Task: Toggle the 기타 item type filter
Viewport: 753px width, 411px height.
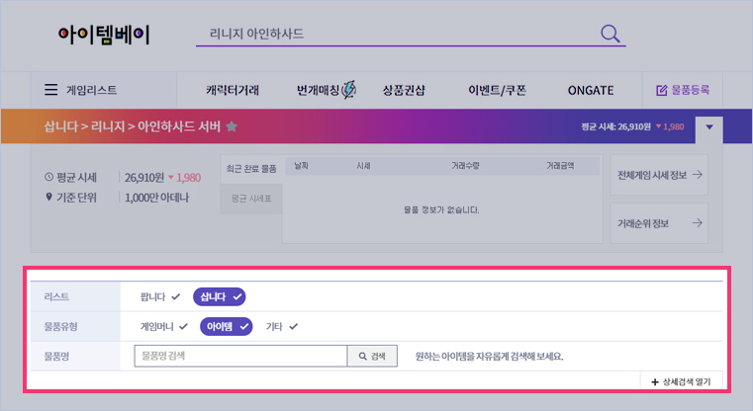Action: pos(282,327)
